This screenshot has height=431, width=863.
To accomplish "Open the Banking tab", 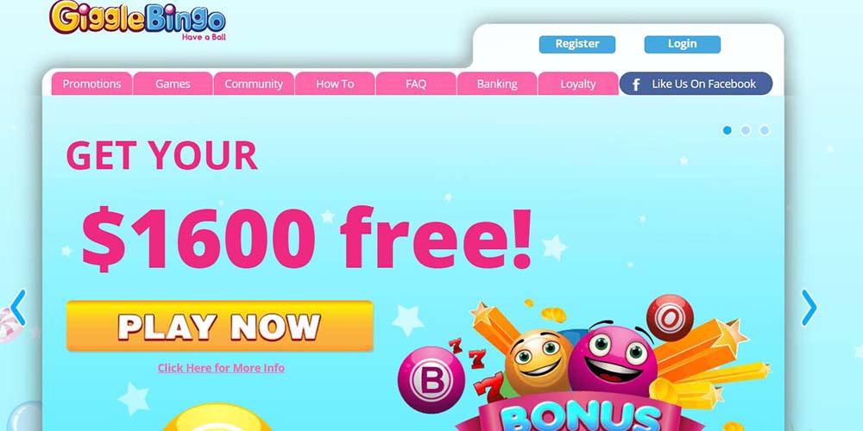I will [497, 84].
